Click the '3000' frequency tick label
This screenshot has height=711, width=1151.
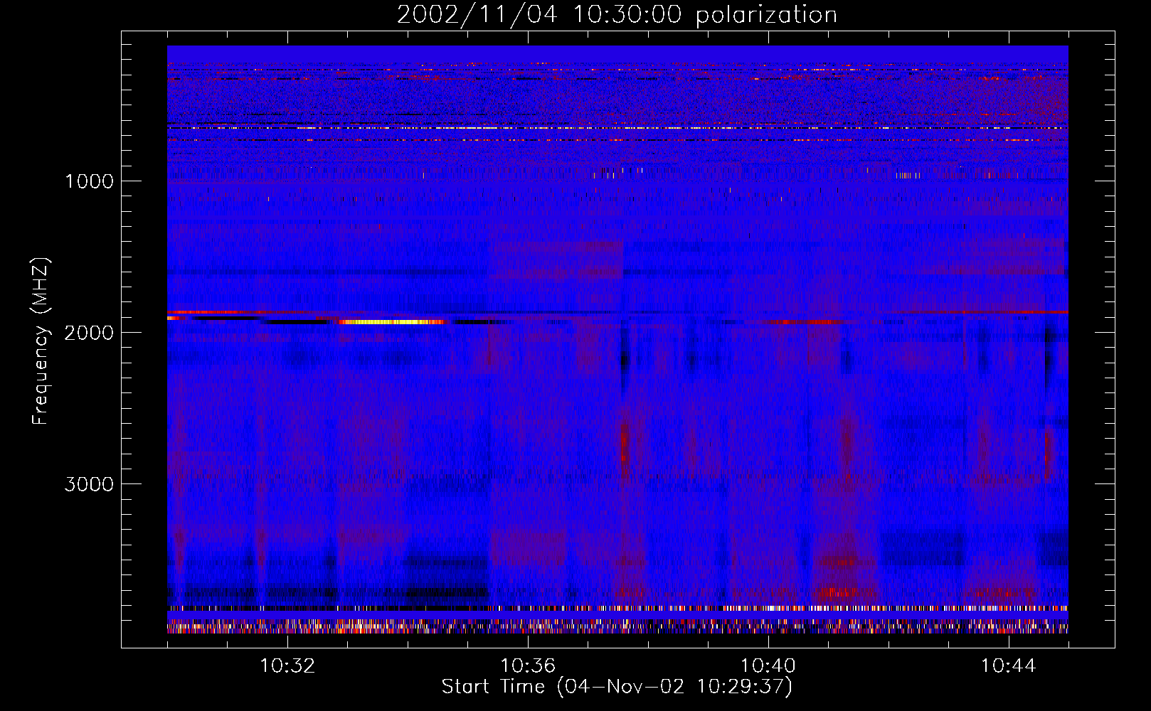89,484
